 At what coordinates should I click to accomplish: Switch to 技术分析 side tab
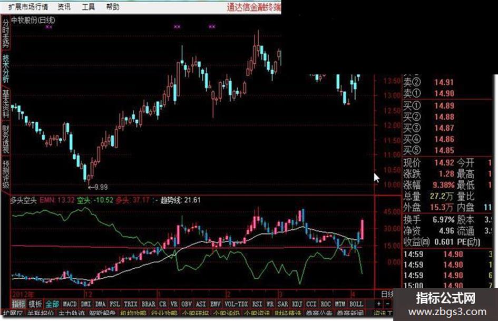6,69
